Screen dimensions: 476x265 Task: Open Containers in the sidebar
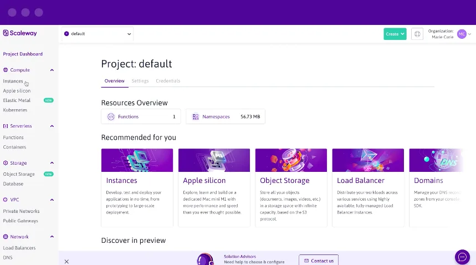[14, 147]
